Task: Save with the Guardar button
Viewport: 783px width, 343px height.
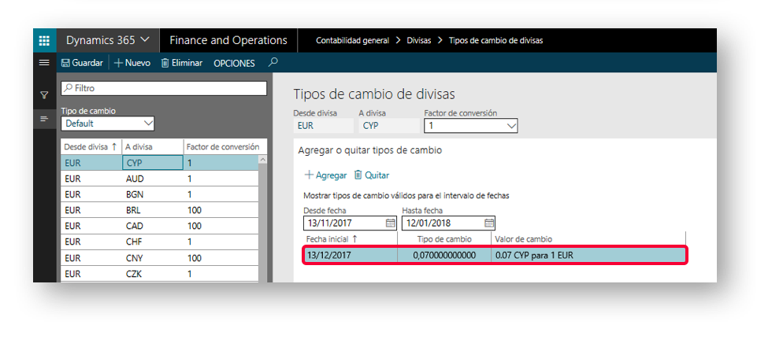Action: pyautogui.click(x=82, y=63)
